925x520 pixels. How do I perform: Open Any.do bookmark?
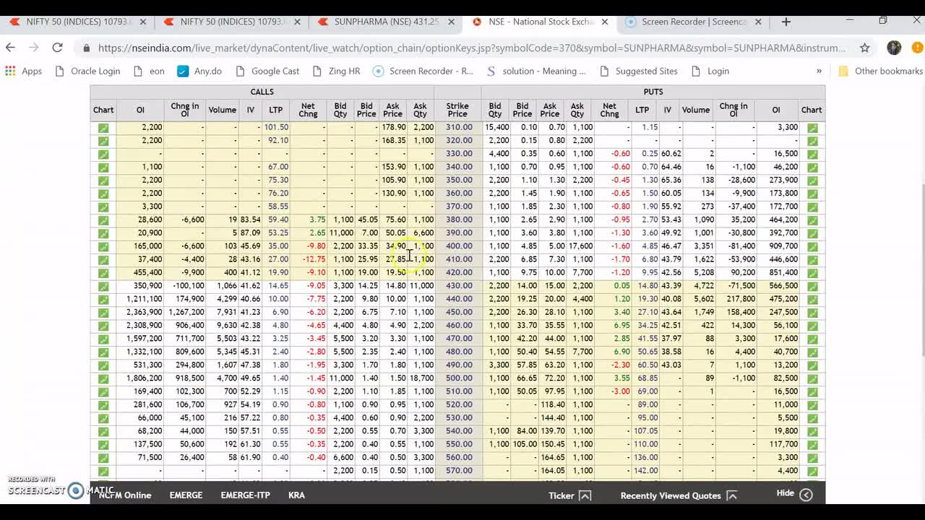[199, 71]
